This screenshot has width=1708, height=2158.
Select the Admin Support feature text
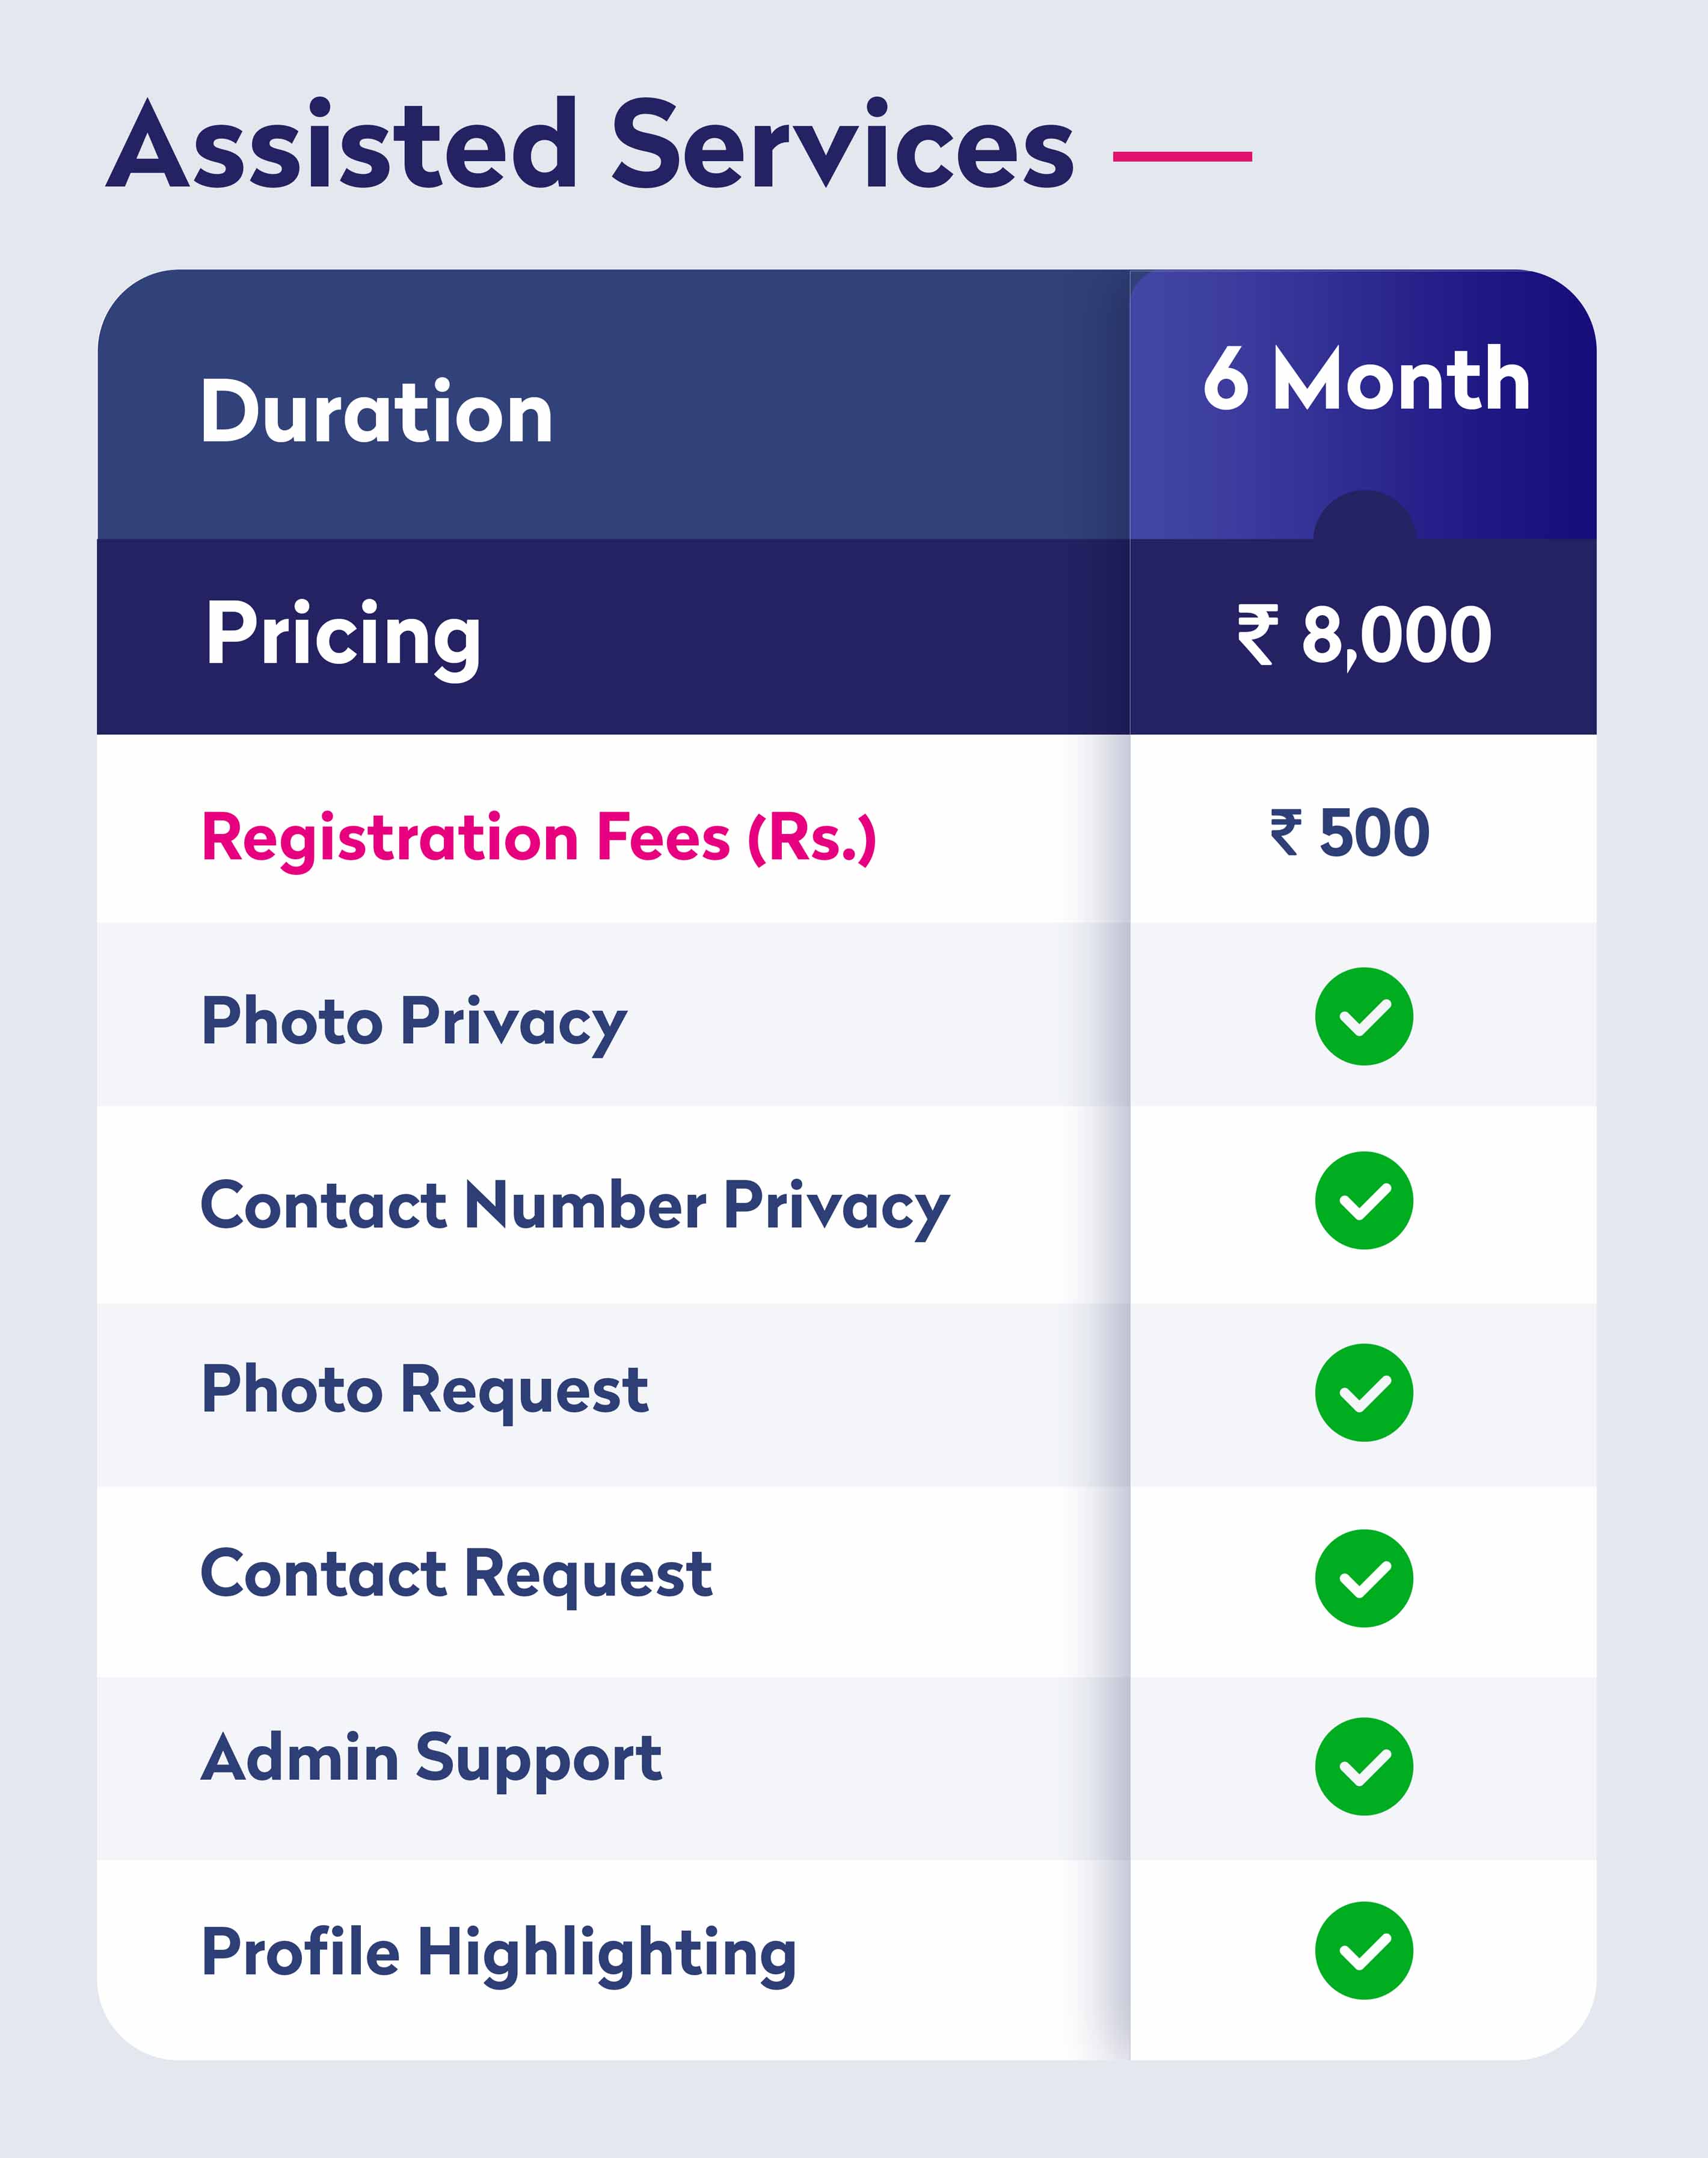pos(431,1759)
